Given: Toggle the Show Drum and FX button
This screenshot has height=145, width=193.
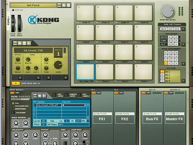Looking at the screenshot, I should coord(16,83).
